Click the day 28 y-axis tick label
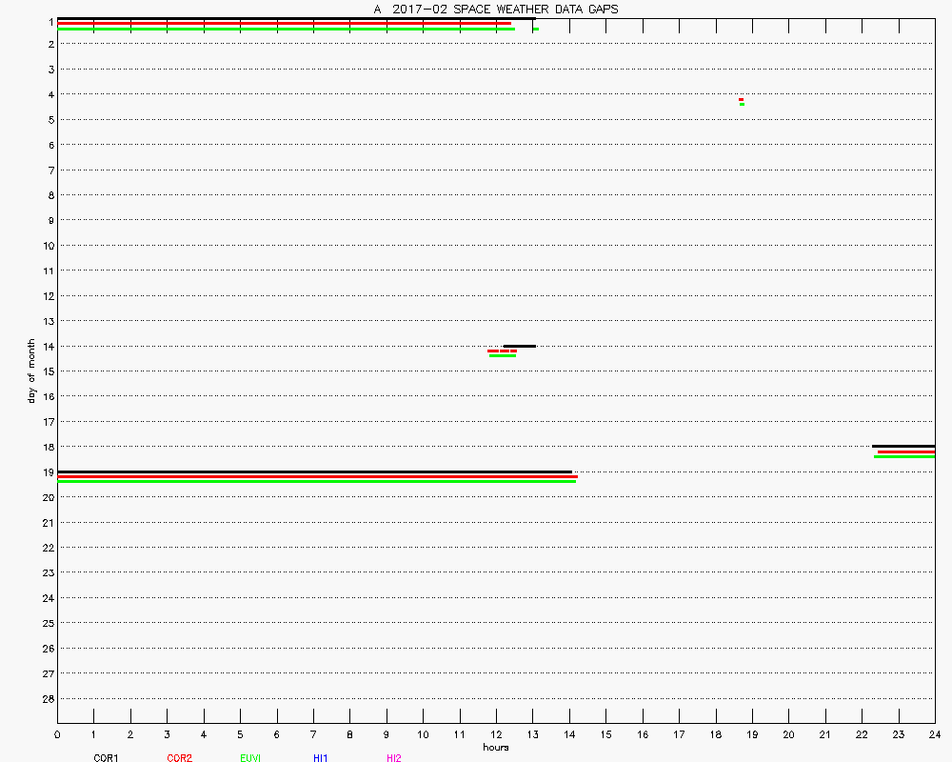952x762 pixels. [x=48, y=698]
